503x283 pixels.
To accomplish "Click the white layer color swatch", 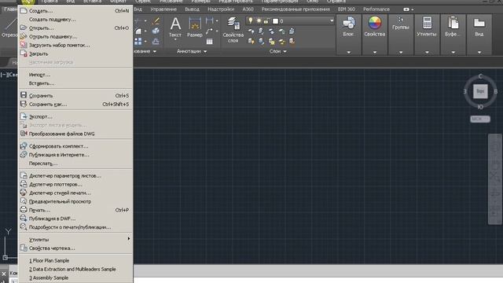I will 275,21.
